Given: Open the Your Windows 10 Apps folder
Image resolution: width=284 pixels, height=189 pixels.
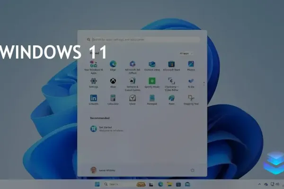Looking at the screenshot, I should (93, 67).
